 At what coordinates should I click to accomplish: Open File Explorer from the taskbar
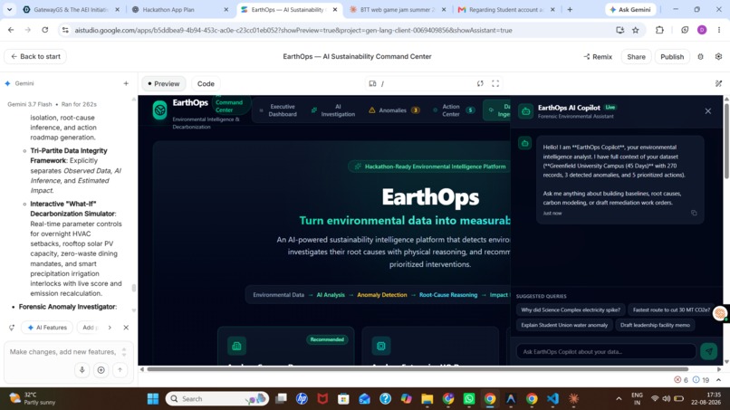(x=427, y=399)
